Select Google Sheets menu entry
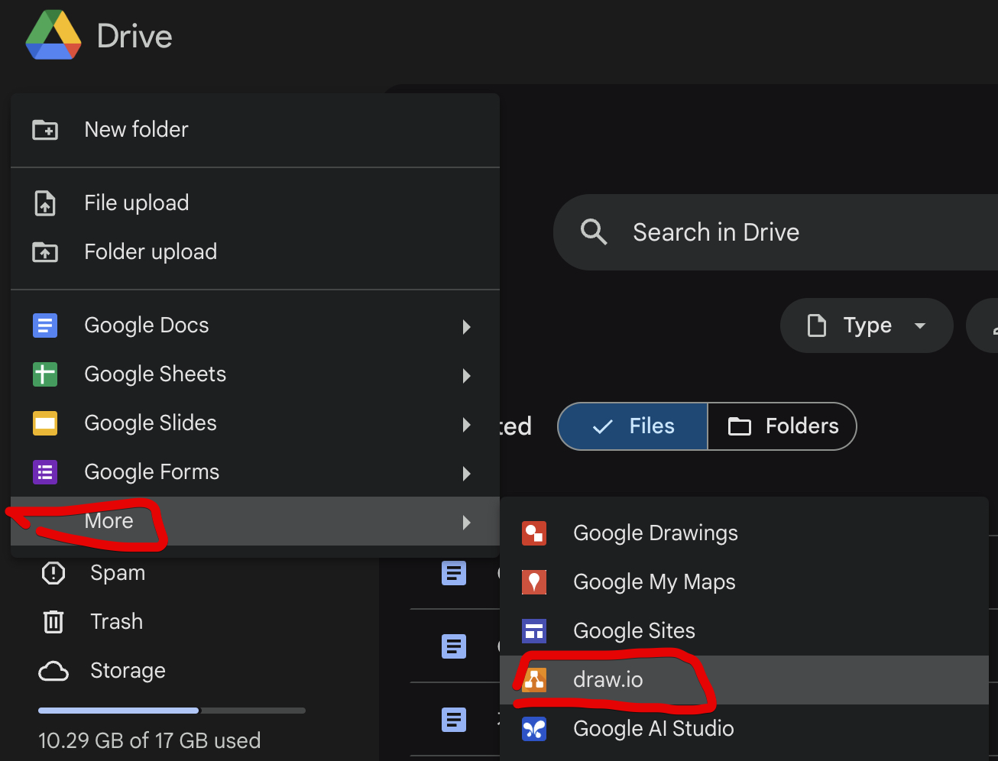This screenshot has width=998, height=761. pos(255,374)
